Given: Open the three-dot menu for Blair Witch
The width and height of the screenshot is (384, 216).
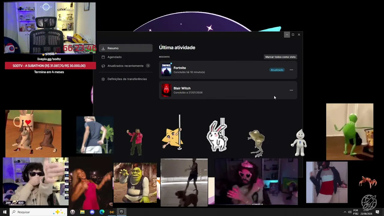Looking at the screenshot, I should click(291, 90).
